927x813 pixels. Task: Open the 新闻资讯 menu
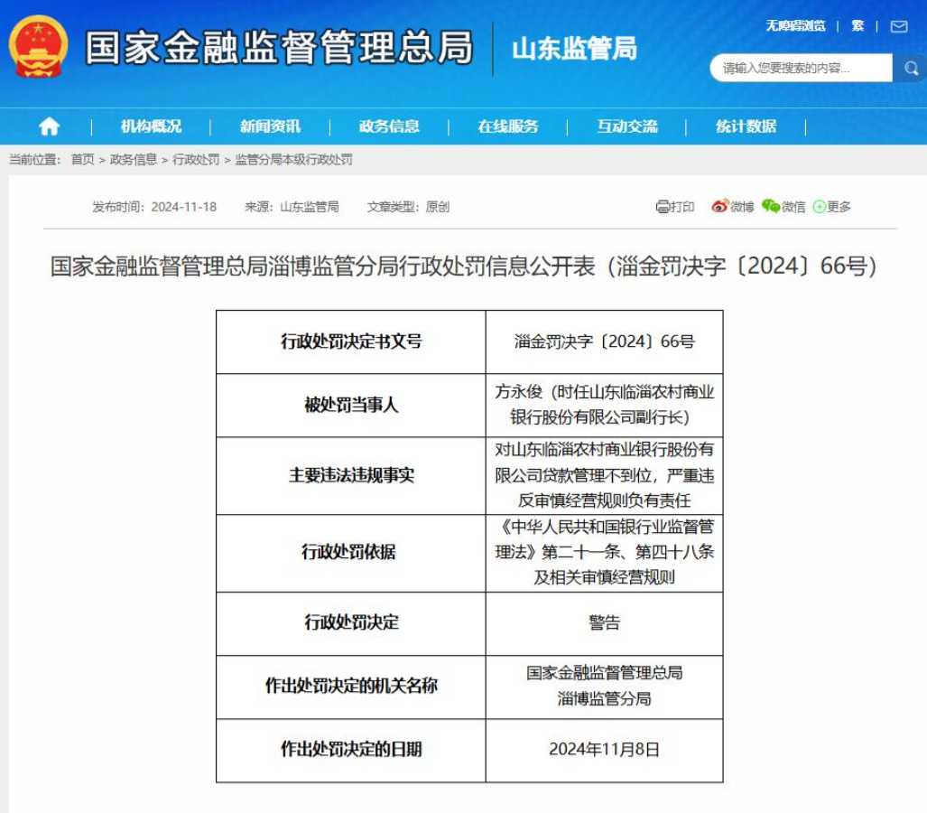270,126
